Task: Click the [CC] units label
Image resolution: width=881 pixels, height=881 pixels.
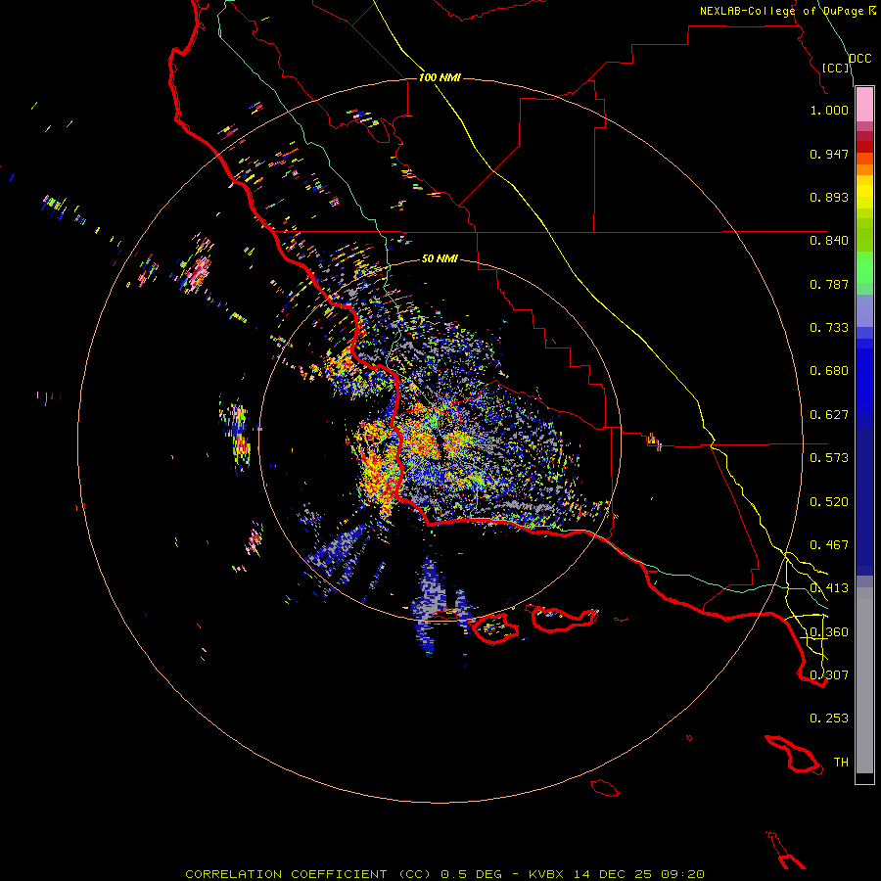Action: pos(835,68)
